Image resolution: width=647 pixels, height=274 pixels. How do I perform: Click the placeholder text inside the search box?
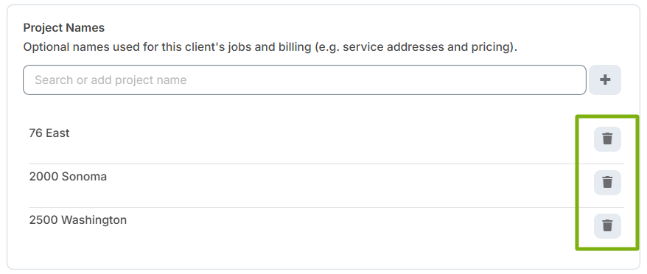(111, 80)
